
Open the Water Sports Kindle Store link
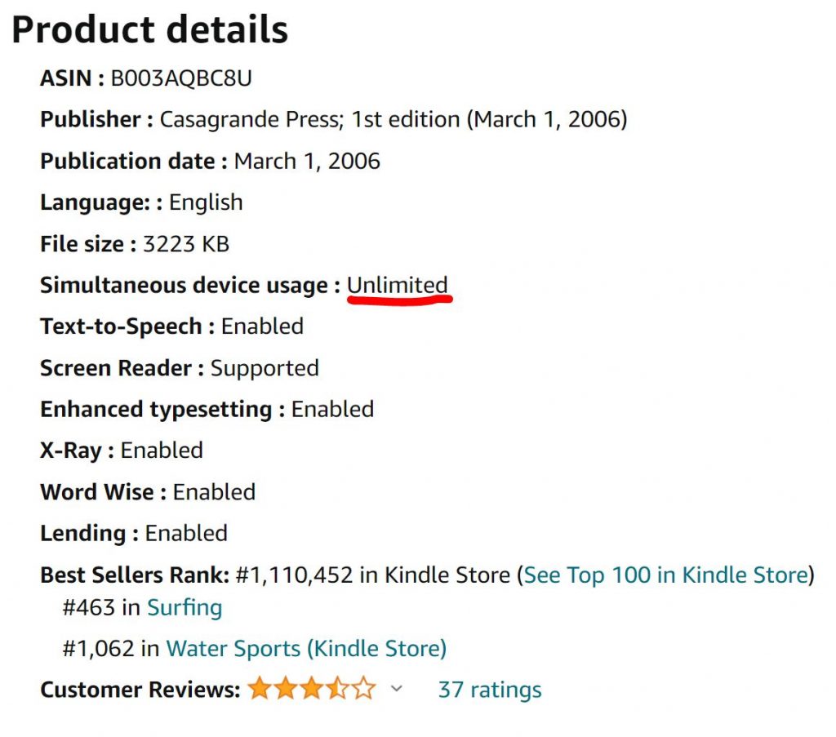(x=306, y=648)
